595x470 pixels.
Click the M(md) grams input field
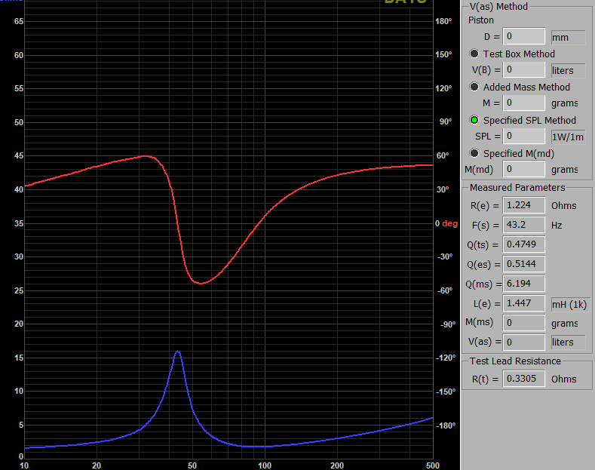(x=523, y=169)
